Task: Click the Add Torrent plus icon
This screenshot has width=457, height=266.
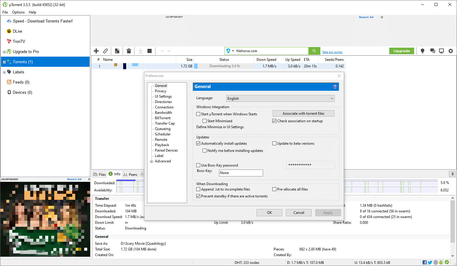Action: pos(96,51)
